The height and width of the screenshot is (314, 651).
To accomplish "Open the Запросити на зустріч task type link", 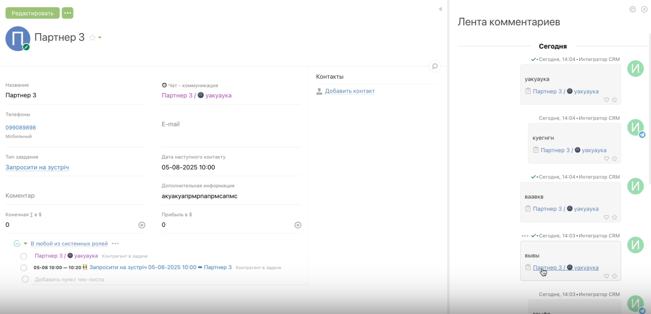I will click(x=37, y=167).
